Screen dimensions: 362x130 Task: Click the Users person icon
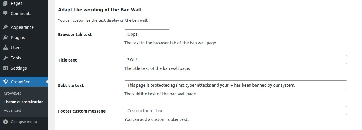(x=5, y=48)
